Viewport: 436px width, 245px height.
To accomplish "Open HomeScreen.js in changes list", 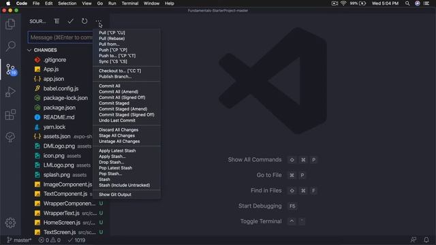I will [62, 223].
